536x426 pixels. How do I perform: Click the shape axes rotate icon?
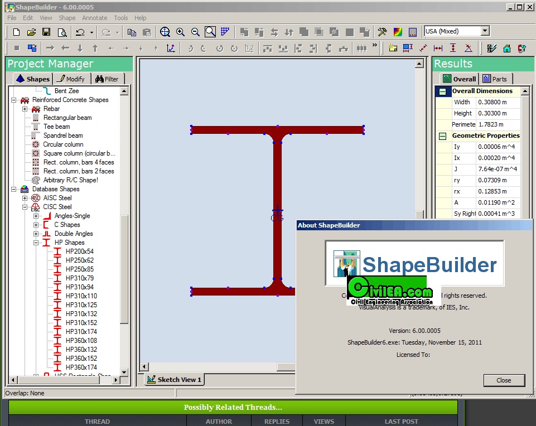tap(171, 49)
